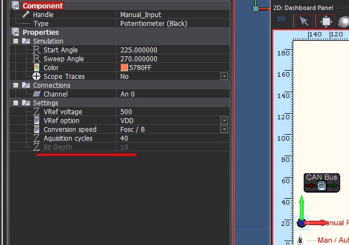The image size is (349, 245).
Task: Collapse the Connections property group
Action: tap(15, 85)
